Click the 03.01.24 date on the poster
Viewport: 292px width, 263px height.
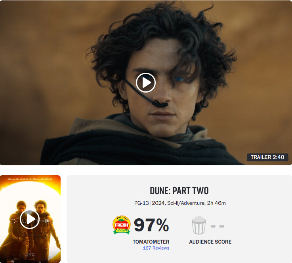30,255
